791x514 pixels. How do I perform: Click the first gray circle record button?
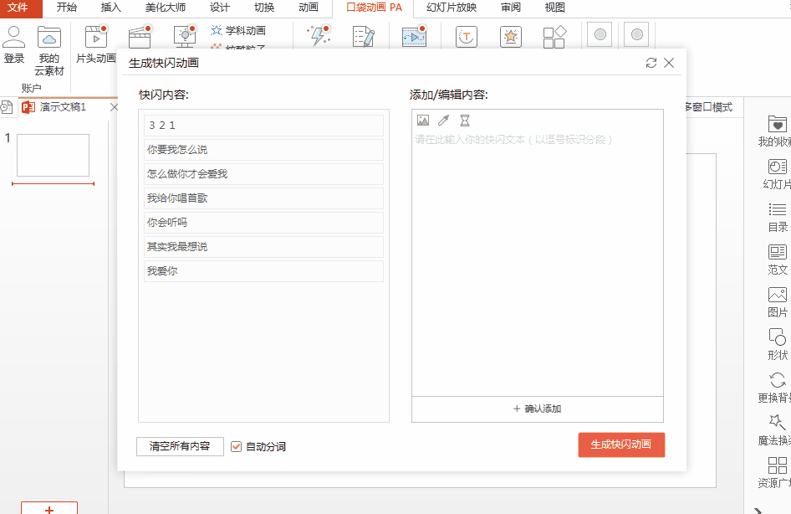(600, 34)
